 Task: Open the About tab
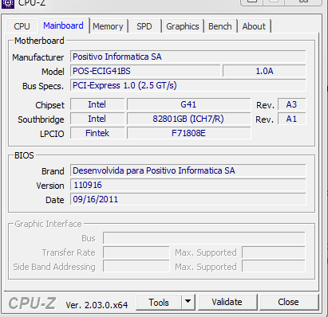(254, 26)
